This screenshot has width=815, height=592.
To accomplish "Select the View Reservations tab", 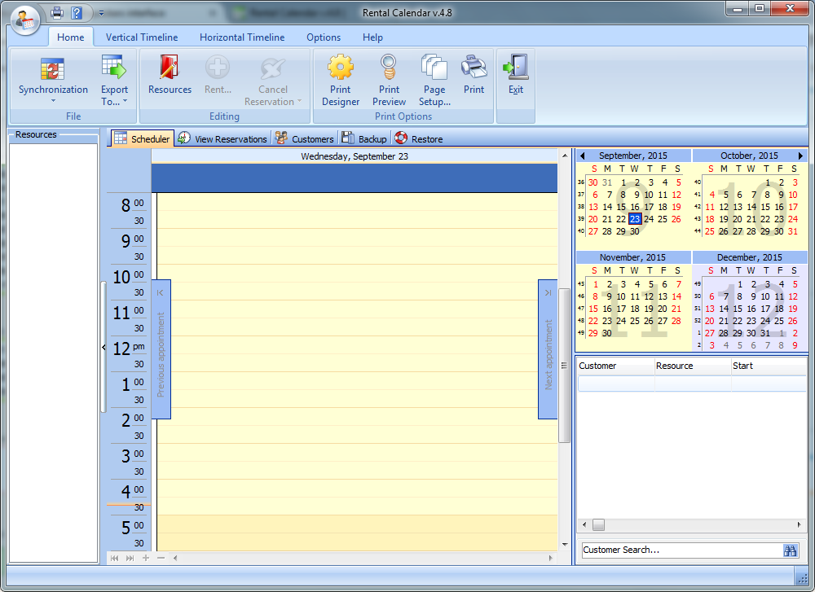I will coord(222,139).
